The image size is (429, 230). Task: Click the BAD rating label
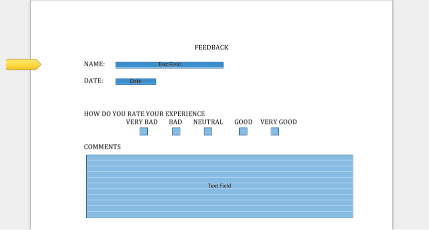[x=175, y=122]
